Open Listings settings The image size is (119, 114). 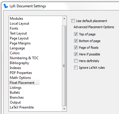16,88
